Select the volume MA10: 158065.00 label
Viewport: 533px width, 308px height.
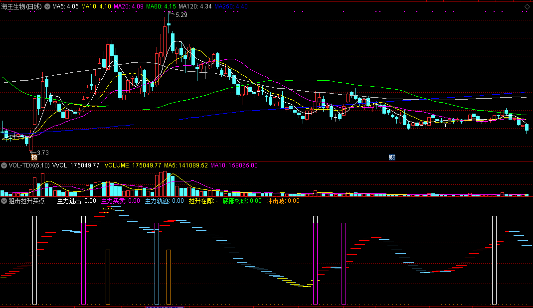click(234, 165)
